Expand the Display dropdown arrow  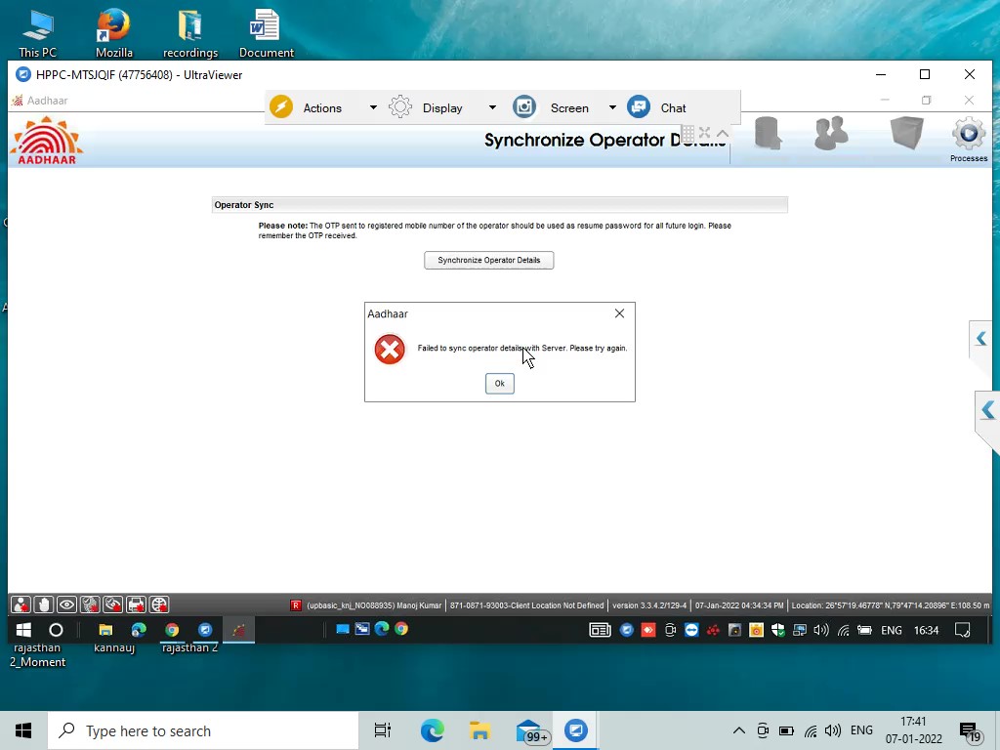coord(492,107)
